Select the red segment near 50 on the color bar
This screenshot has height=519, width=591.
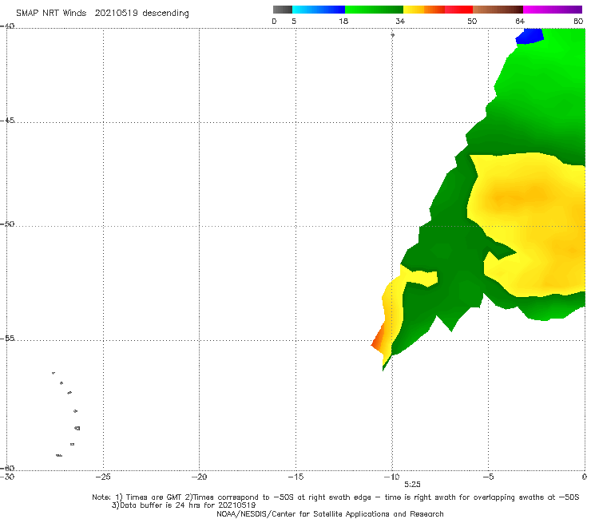458,10
